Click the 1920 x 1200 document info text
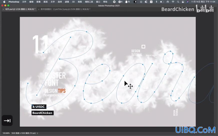This screenshot has width=218, height=136. 24,133
